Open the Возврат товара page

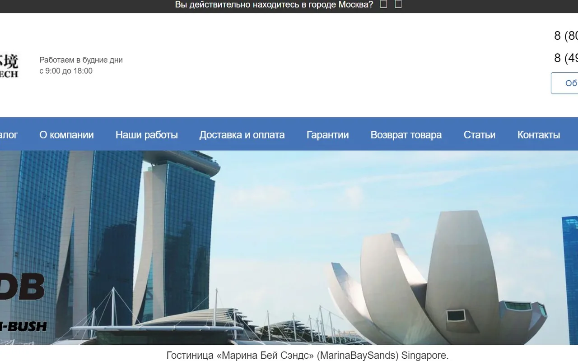click(x=406, y=135)
